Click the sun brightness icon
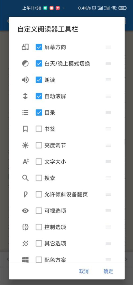The height and width of the screenshot is (285, 133). [25, 145]
